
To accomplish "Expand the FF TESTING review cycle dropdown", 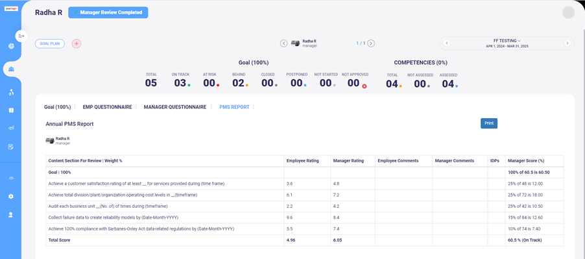I will pyautogui.click(x=507, y=41).
